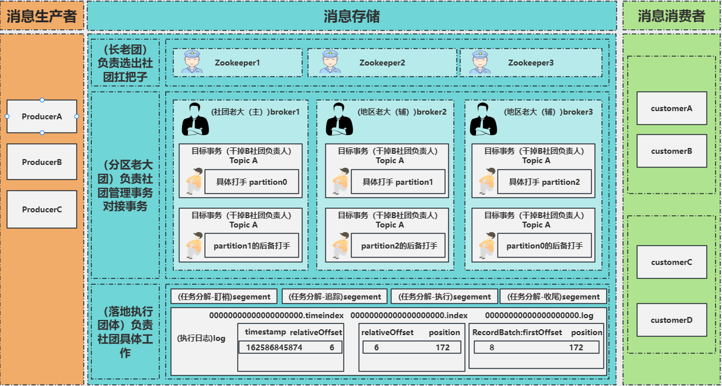The width and height of the screenshot is (722, 386).
Task: Click sitting figure beside partition1的后备打手
Action: (x=194, y=246)
